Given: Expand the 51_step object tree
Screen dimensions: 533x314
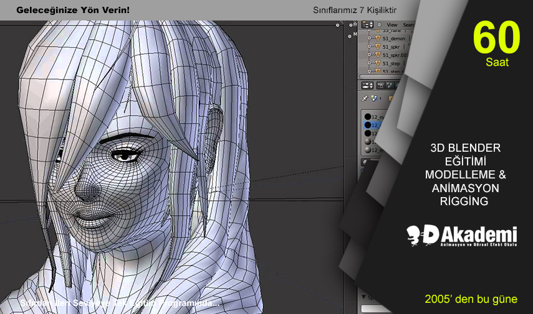Looking at the screenshot, I should coord(369,63).
